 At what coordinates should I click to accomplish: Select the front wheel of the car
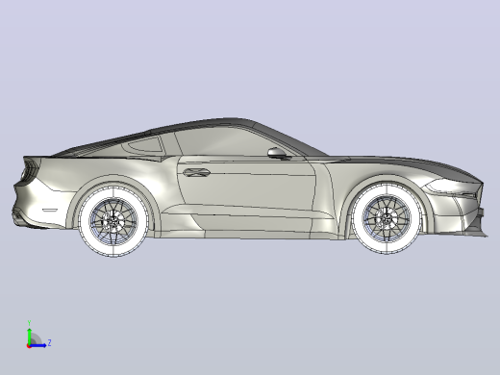387,218
